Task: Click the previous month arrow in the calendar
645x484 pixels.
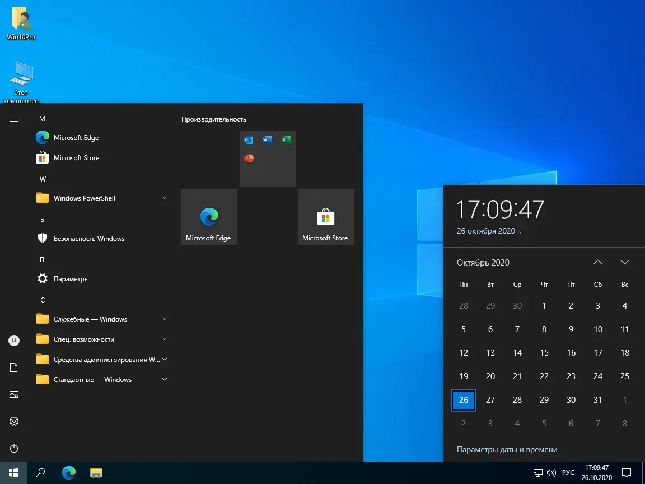Action: tap(598, 262)
